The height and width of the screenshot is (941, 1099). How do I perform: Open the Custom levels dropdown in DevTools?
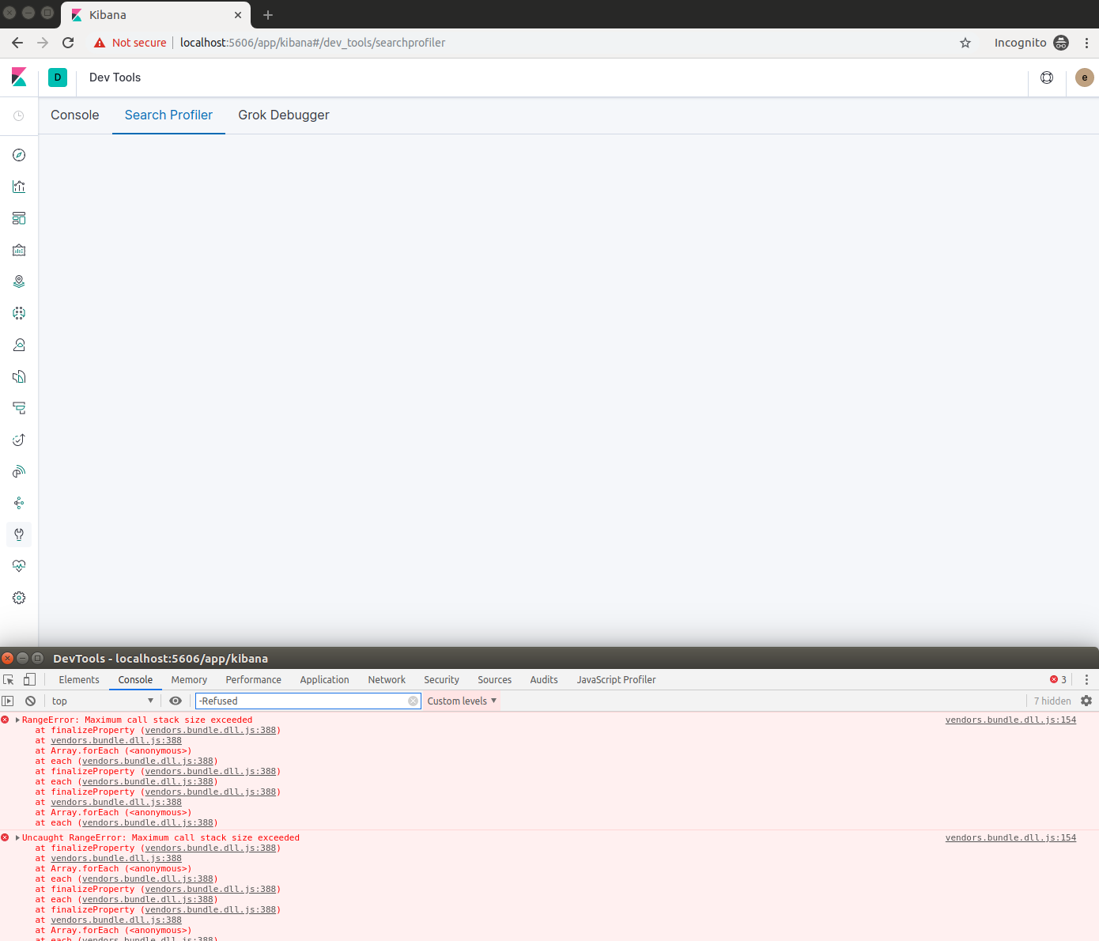coord(461,701)
